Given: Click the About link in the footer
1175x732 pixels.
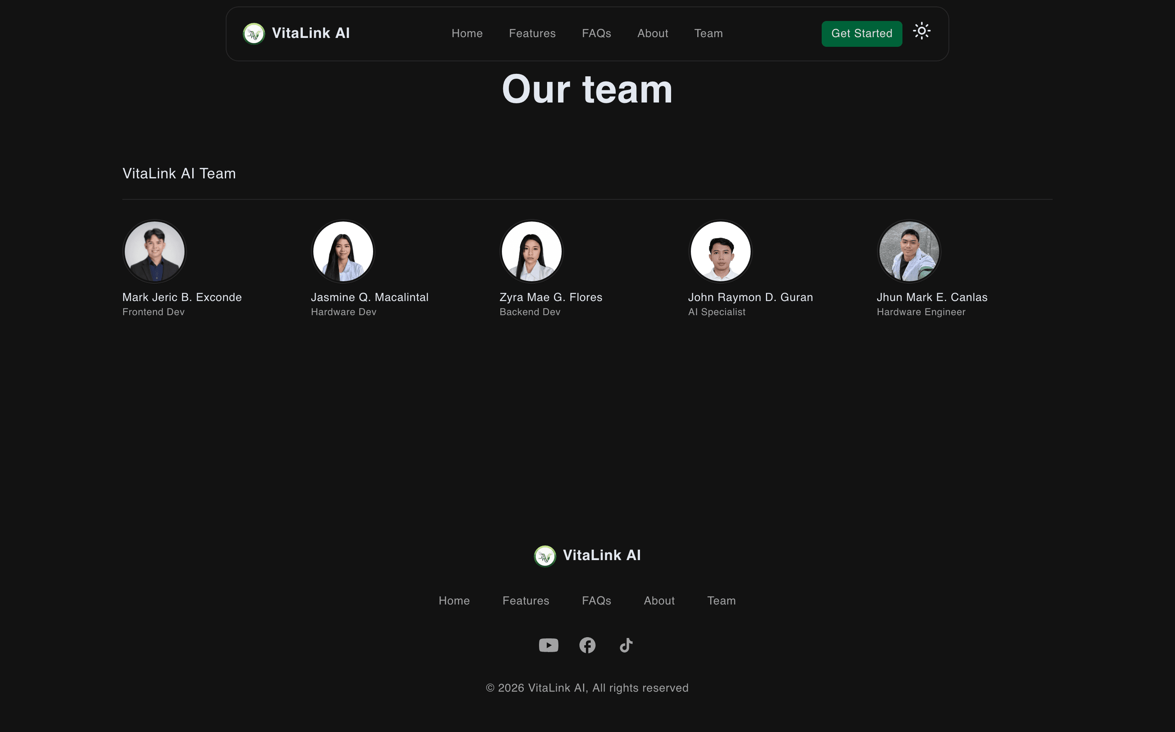Looking at the screenshot, I should click(x=659, y=601).
